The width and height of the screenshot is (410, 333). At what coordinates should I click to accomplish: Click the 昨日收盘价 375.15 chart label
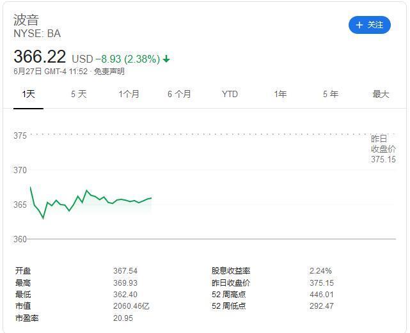[x=383, y=149]
